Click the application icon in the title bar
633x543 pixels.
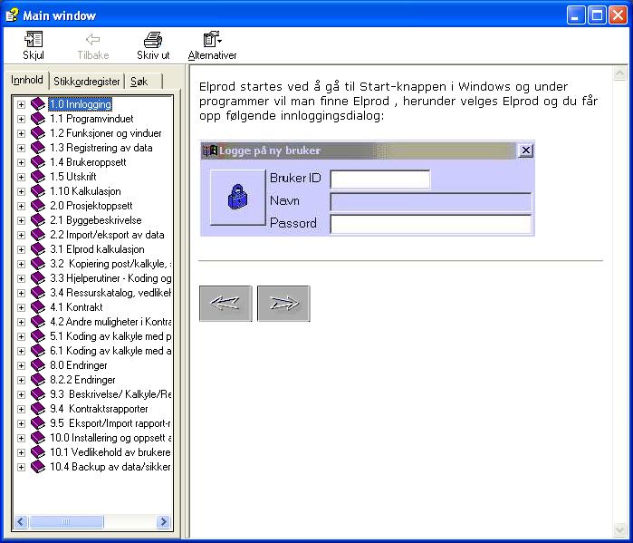[x=12, y=15]
